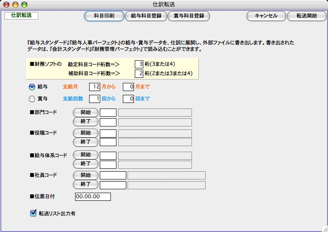Click 終了 button for 給与体系コード
The image size is (328, 232).
[x=85, y=164]
